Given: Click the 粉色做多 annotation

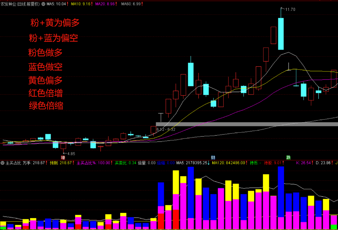Looking at the screenshot, I should click(x=45, y=53).
